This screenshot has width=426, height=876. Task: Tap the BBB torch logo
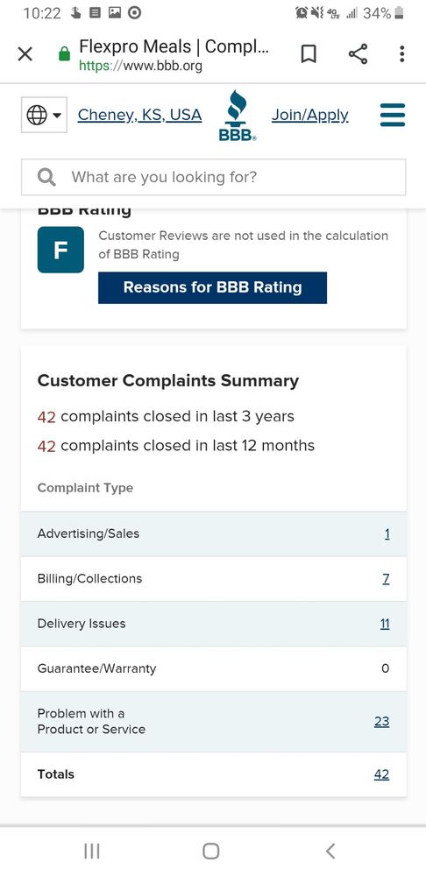[x=237, y=116]
